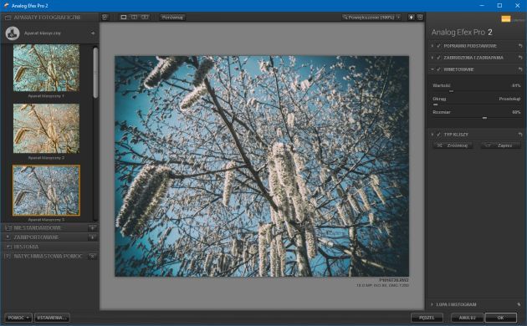Image resolution: width=527 pixels, height=326 pixels.
Task: Disable the Winietowanie effect checkmark
Action: click(x=438, y=69)
